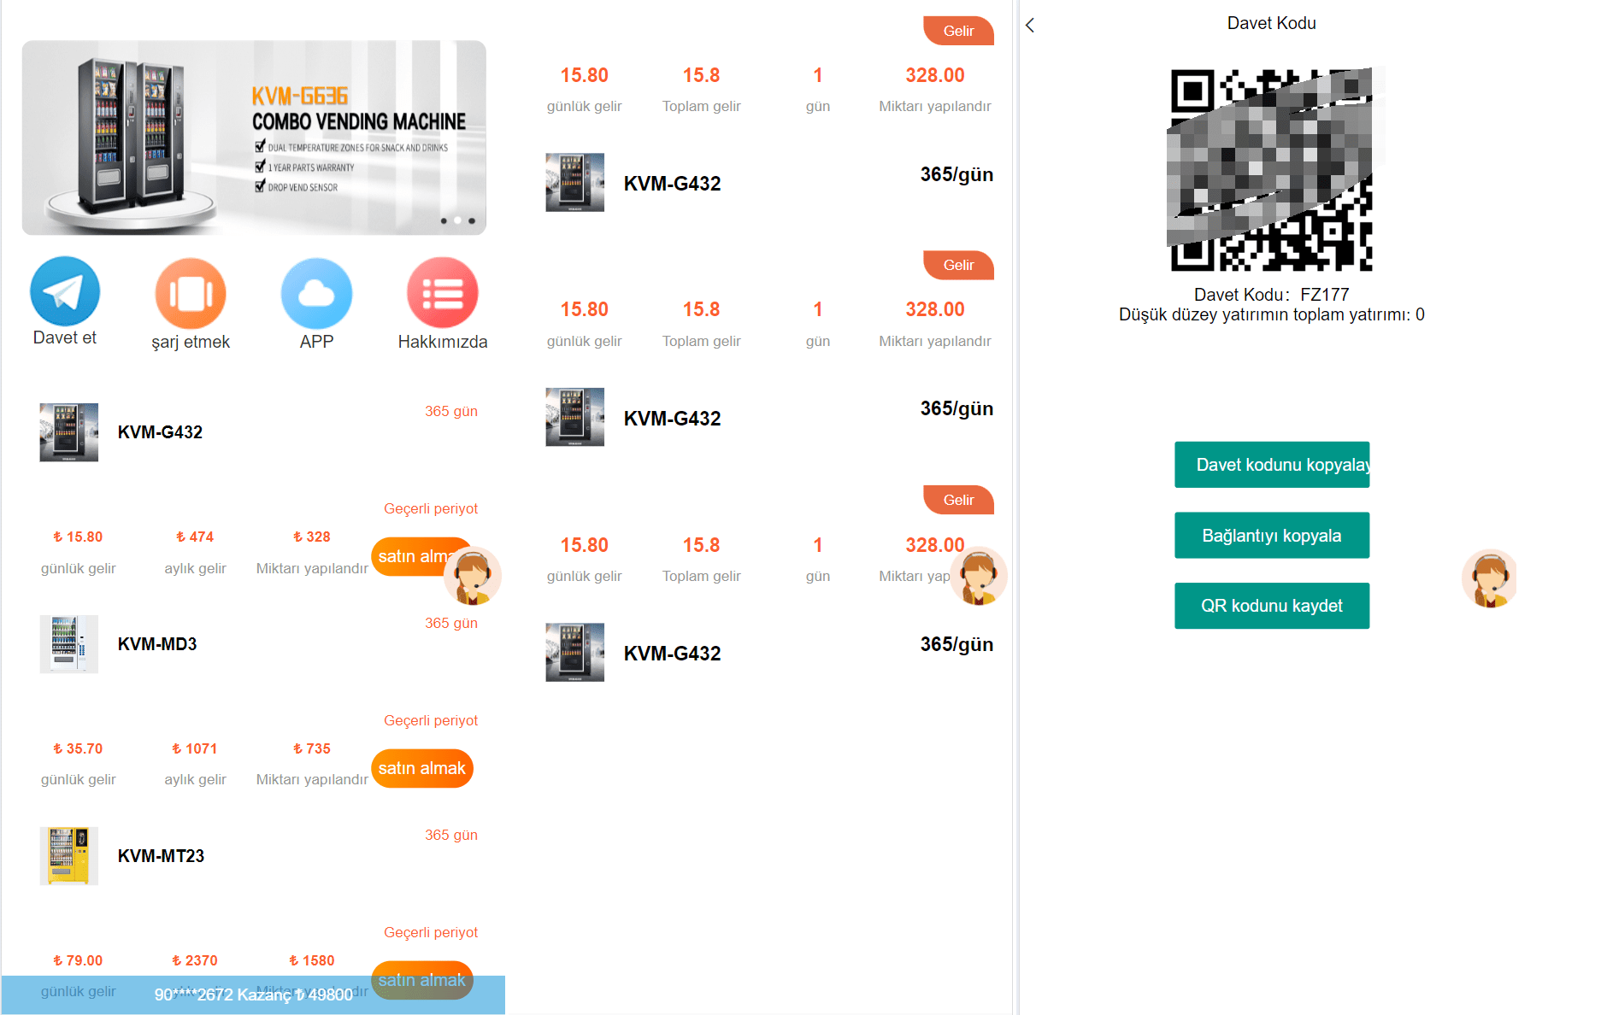This screenshot has height=1015, width=1601.
Task: Click the bottom Gelir badge
Action: click(x=959, y=500)
